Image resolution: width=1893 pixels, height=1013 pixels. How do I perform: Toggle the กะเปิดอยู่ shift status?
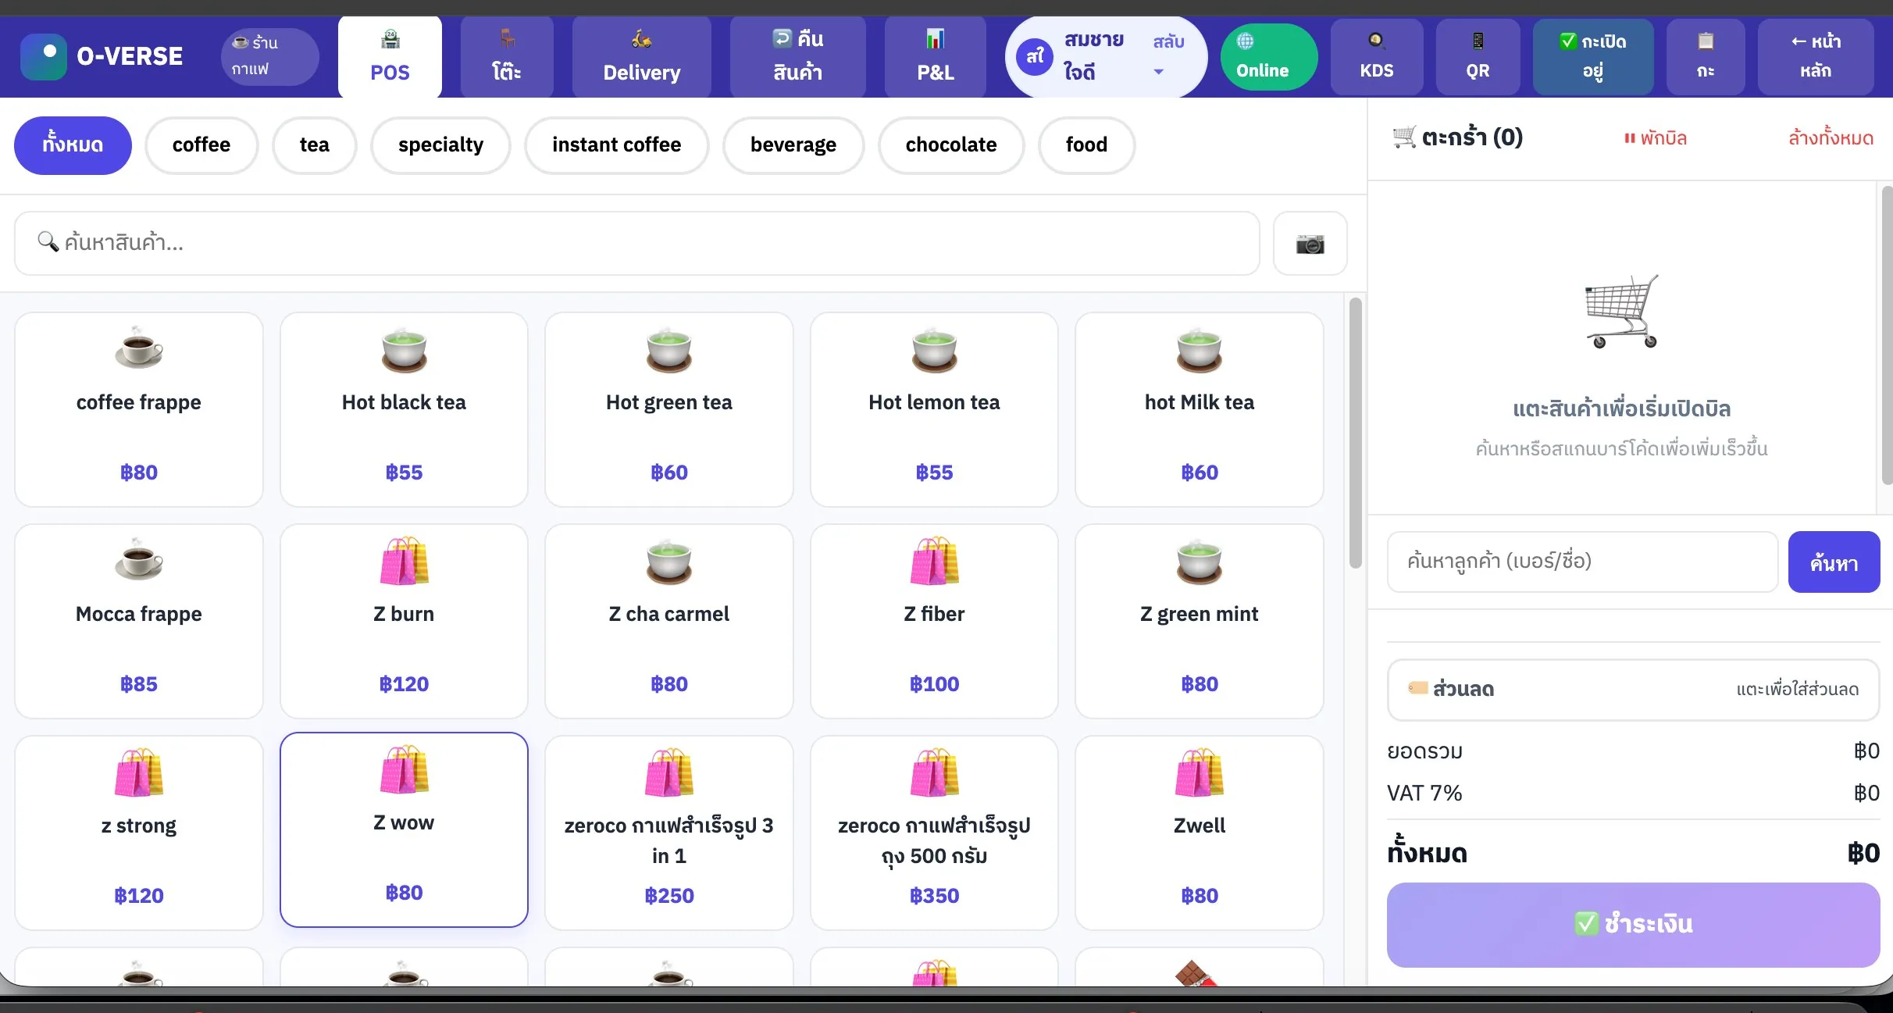tap(1593, 57)
